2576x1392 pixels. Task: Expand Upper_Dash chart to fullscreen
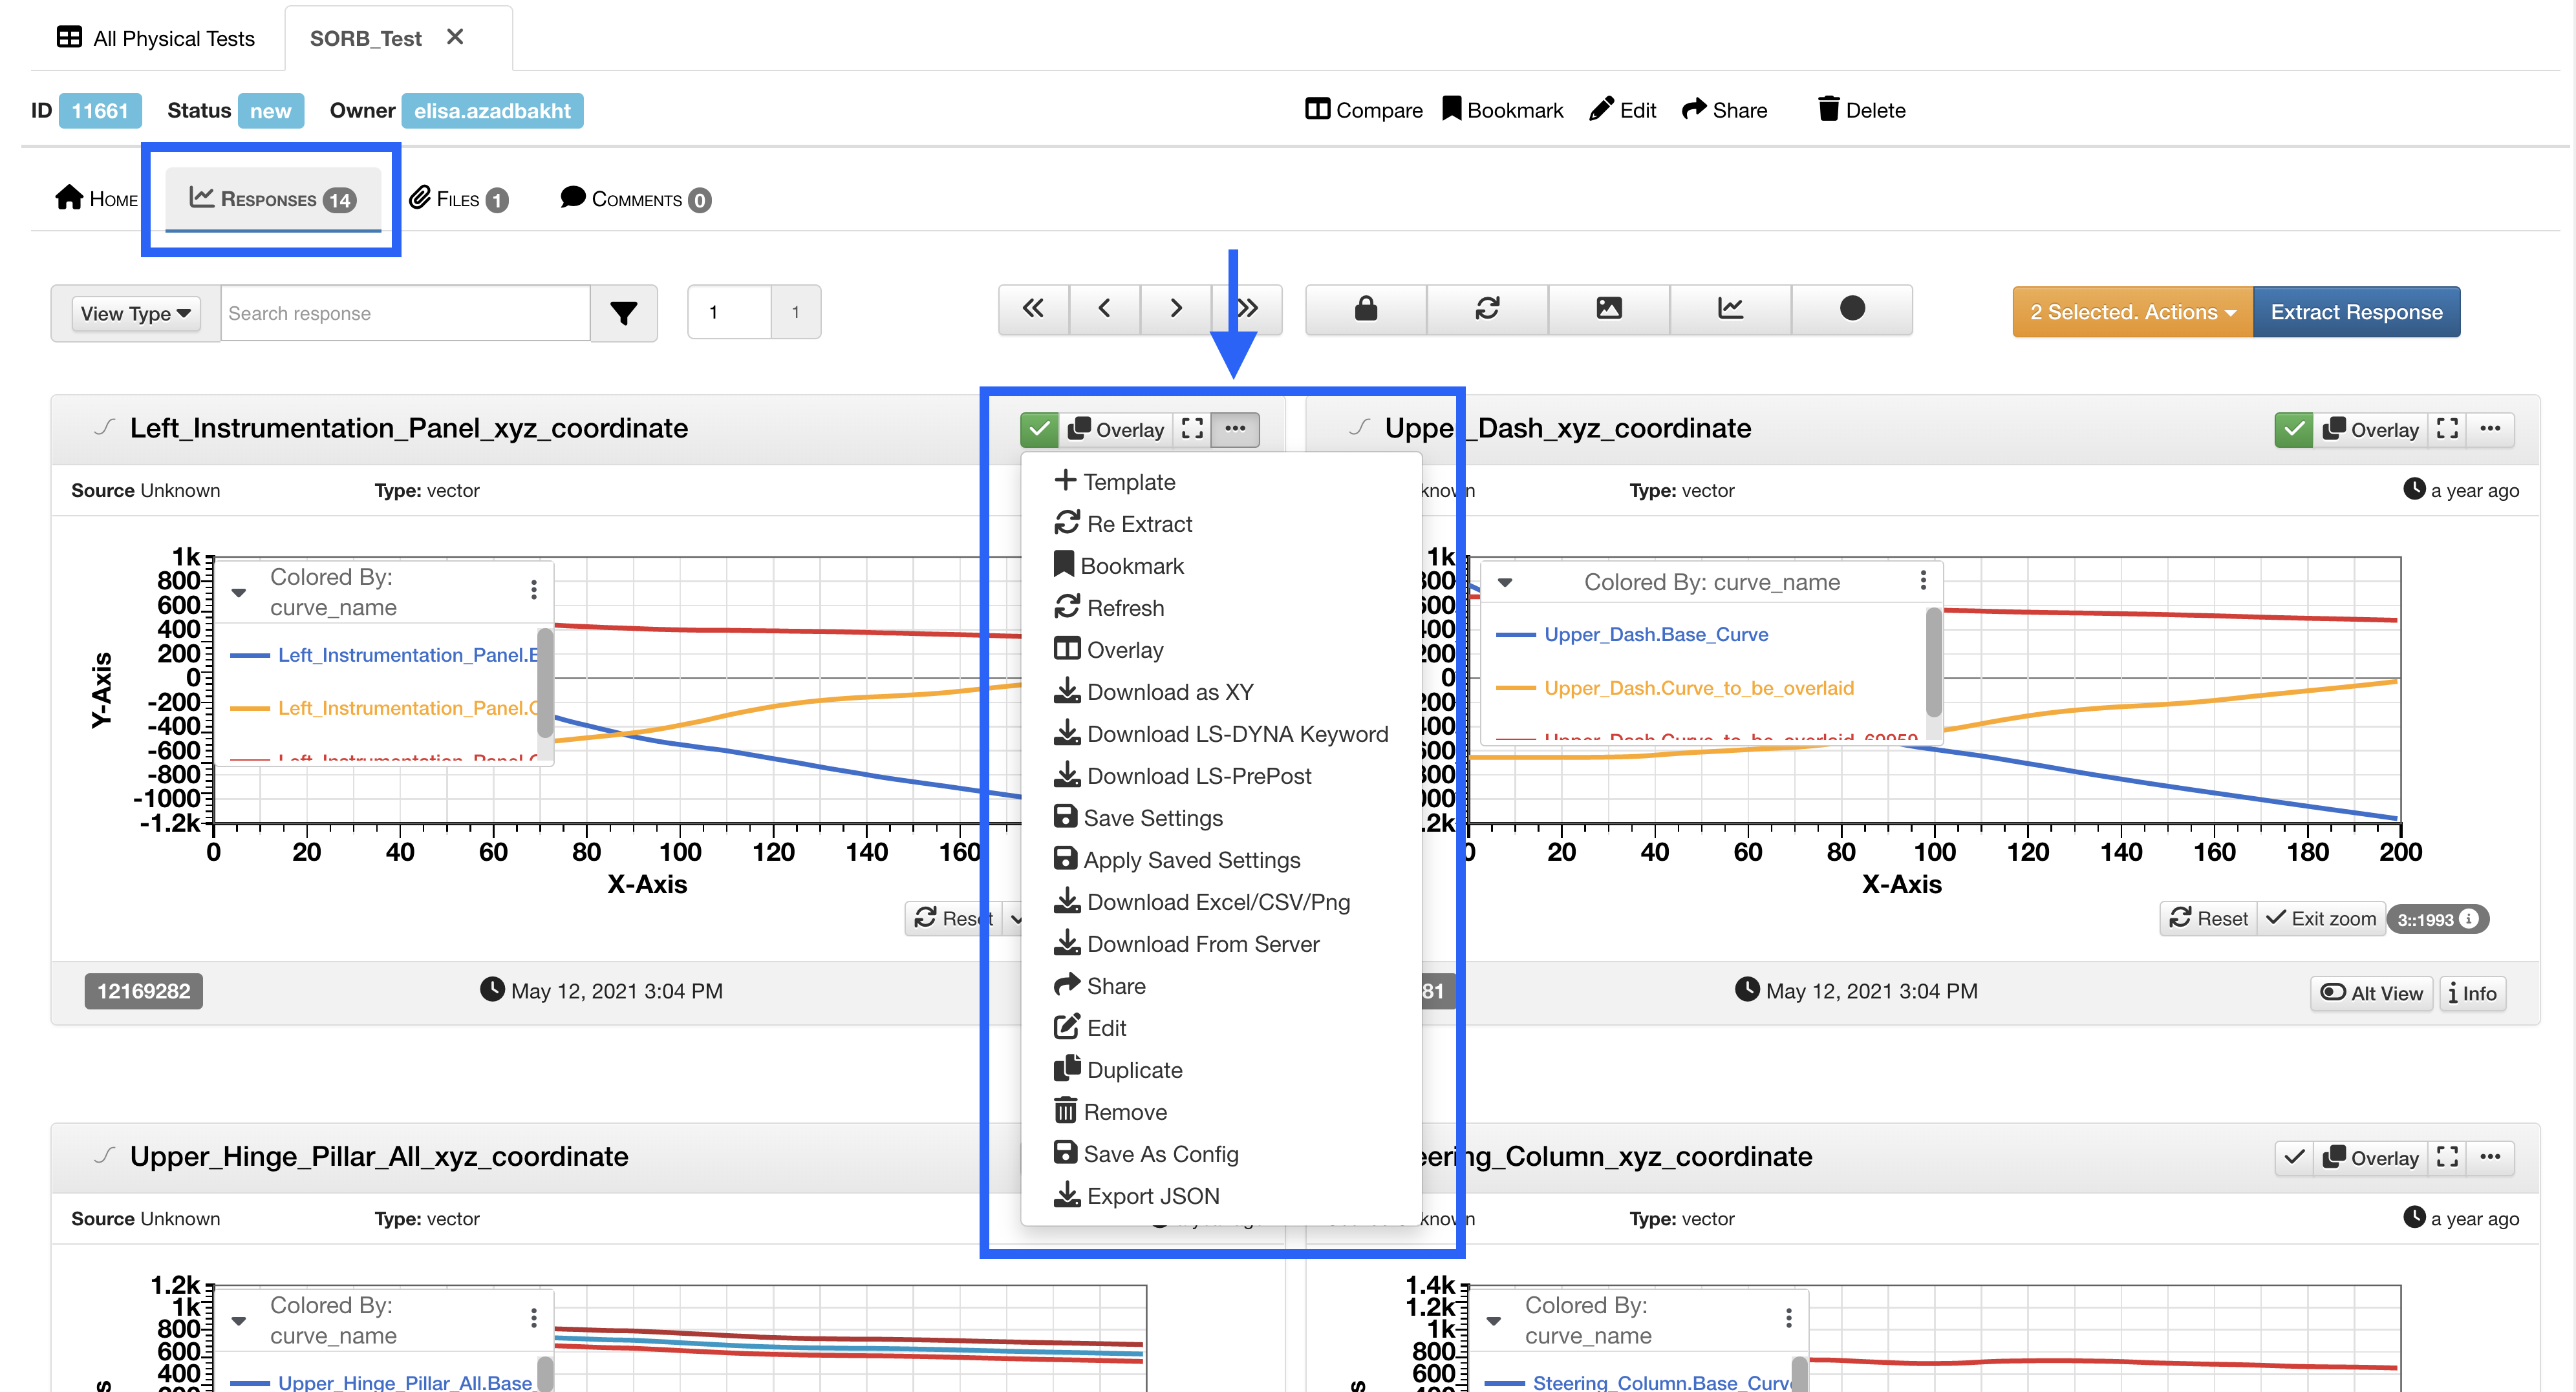pyautogui.click(x=2447, y=430)
